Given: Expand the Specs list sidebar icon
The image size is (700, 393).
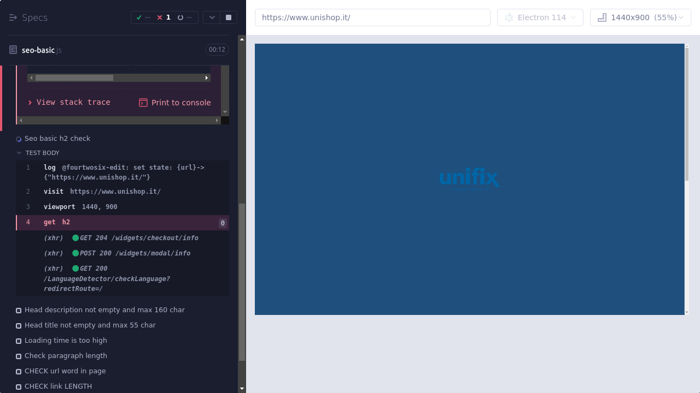Looking at the screenshot, I should pos(13,17).
